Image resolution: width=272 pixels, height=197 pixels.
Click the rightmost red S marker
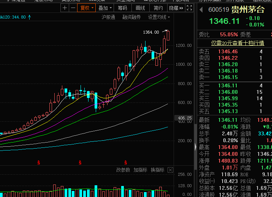click(x=126, y=163)
